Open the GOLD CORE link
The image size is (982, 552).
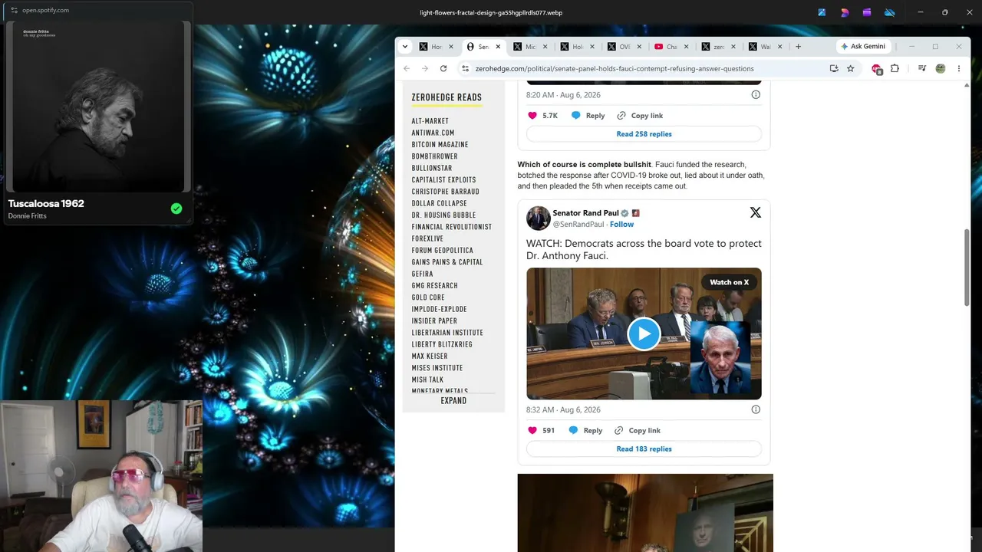coord(428,297)
